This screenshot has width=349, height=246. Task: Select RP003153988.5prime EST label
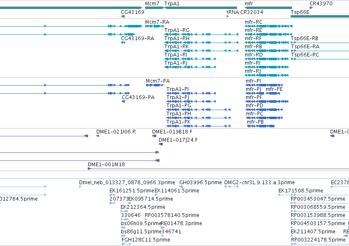[x=318, y=215]
